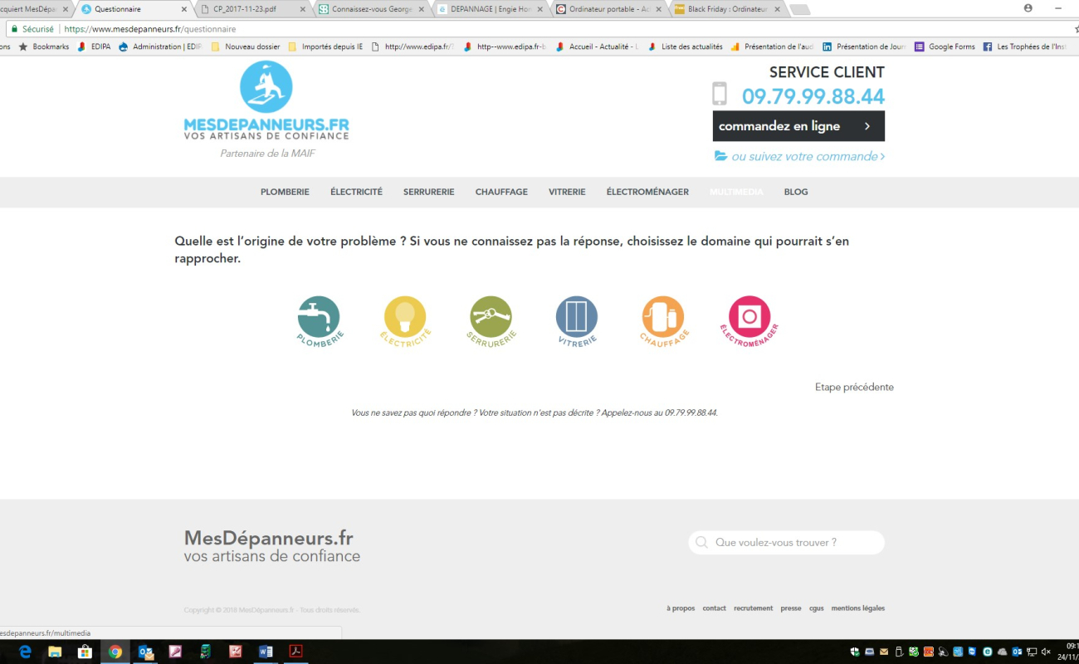Click the envelope mail tray icon
The image size is (1079, 664).
coord(884,652)
